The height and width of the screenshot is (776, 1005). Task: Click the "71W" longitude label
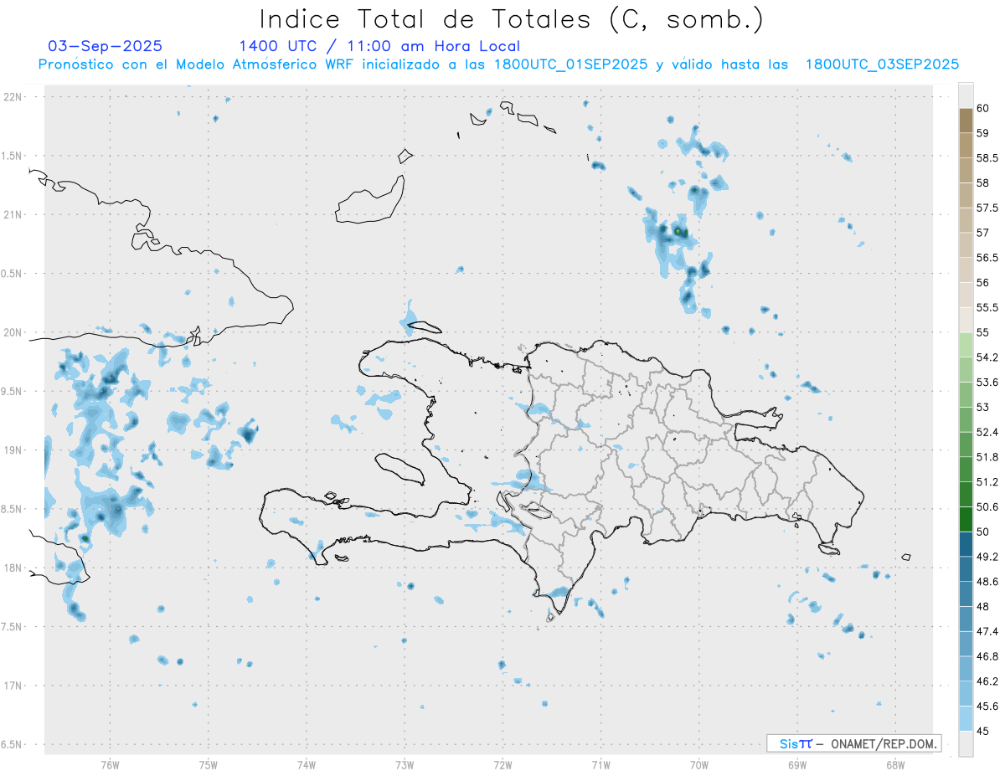tap(600, 764)
